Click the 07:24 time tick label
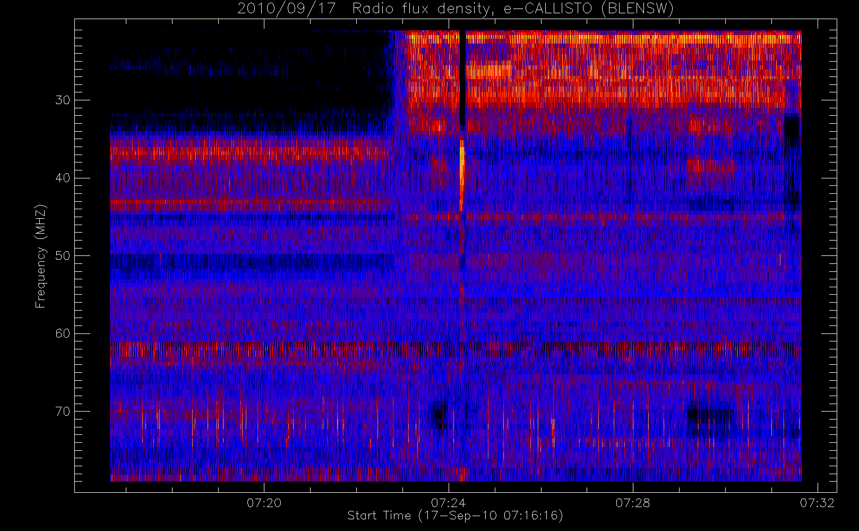The image size is (859, 531). [x=449, y=503]
